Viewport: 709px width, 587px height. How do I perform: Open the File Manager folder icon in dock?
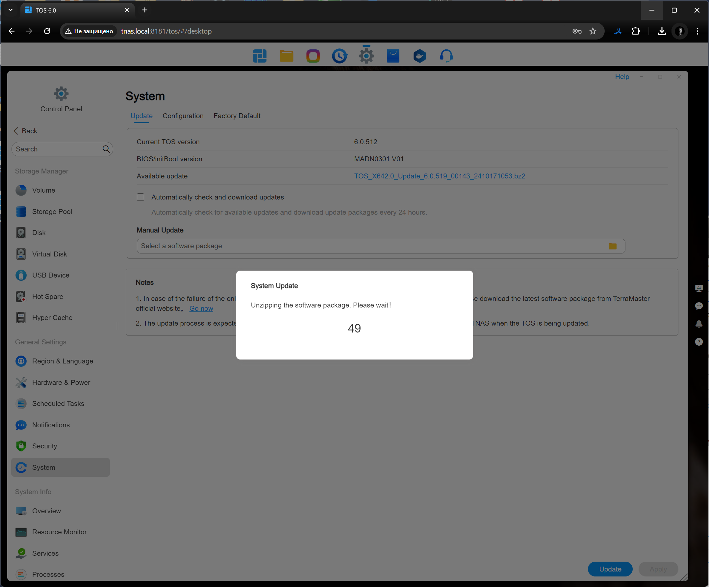click(x=286, y=56)
